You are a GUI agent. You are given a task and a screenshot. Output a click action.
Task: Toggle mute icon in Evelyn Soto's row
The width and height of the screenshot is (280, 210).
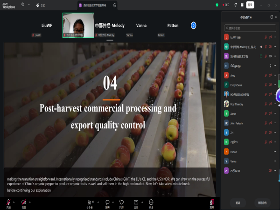(266, 84)
